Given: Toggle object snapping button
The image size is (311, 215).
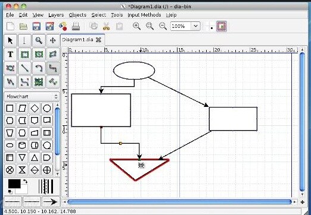Looking at the screenshot, I should point(222,26).
